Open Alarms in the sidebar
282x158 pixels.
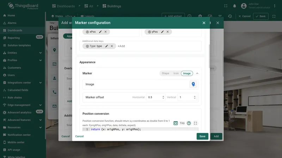[23, 23]
